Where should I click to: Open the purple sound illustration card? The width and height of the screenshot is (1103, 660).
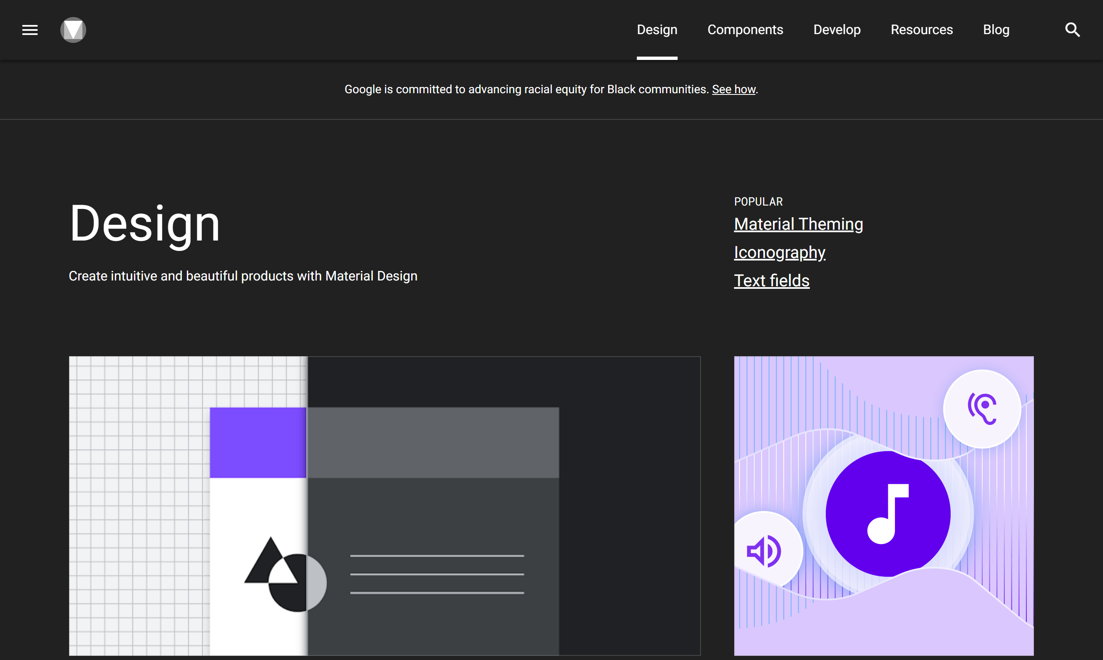click(x=884, y=506)
